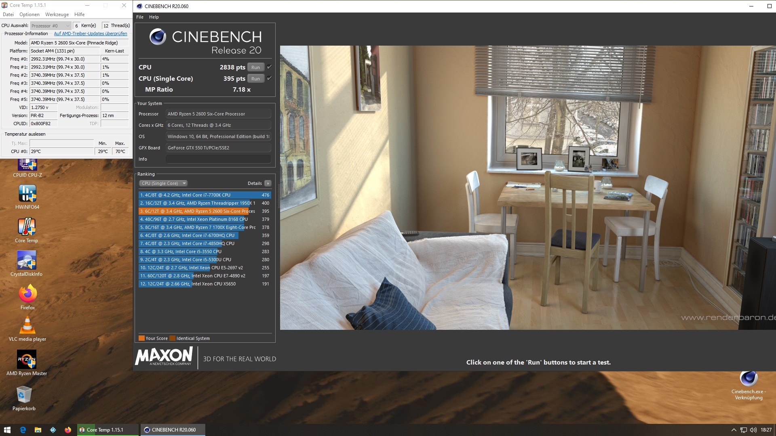Open the VLC media player desktop icon

27,326
